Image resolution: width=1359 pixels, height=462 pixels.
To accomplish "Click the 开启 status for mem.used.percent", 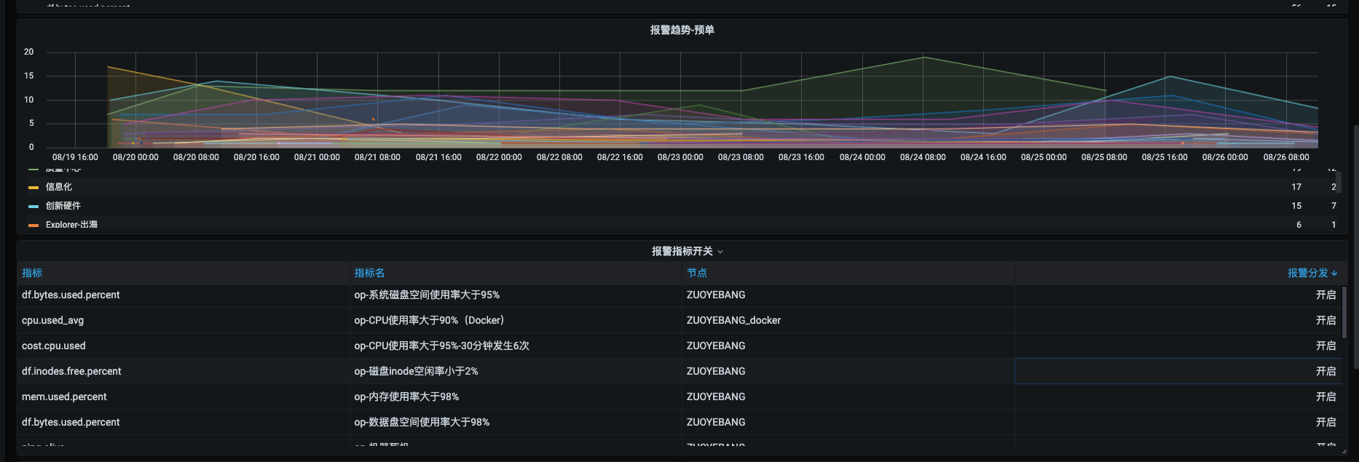I will coord(1325,397).
